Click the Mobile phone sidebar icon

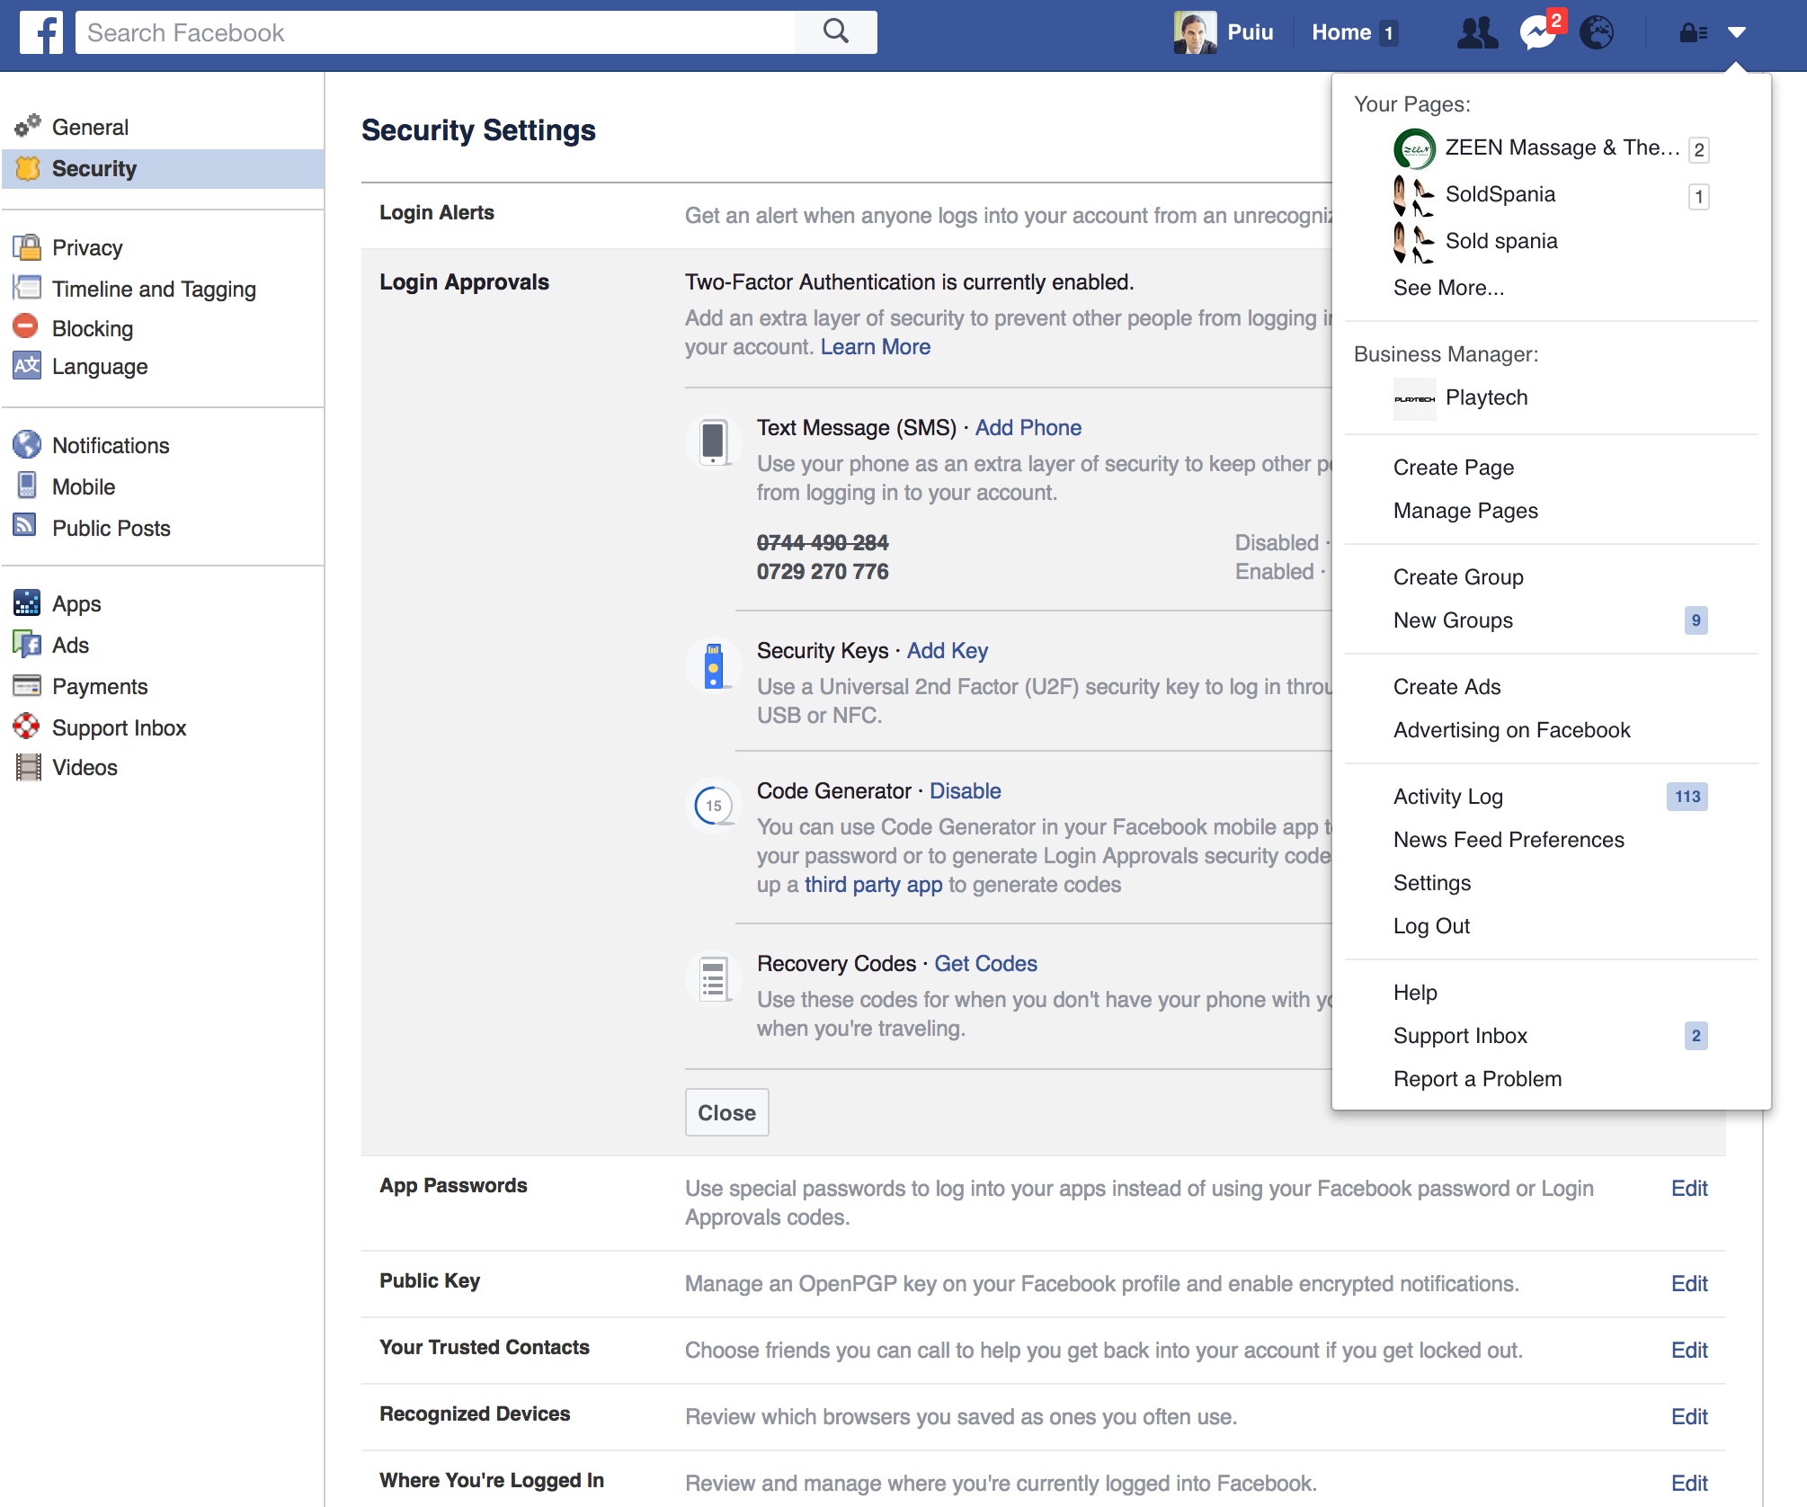(x=27, y=486)
